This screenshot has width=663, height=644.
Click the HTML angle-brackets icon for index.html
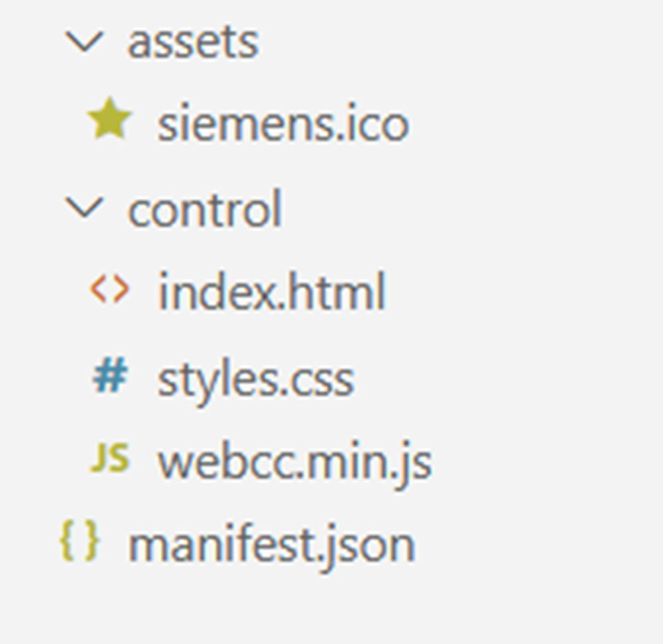coord(109,290)
